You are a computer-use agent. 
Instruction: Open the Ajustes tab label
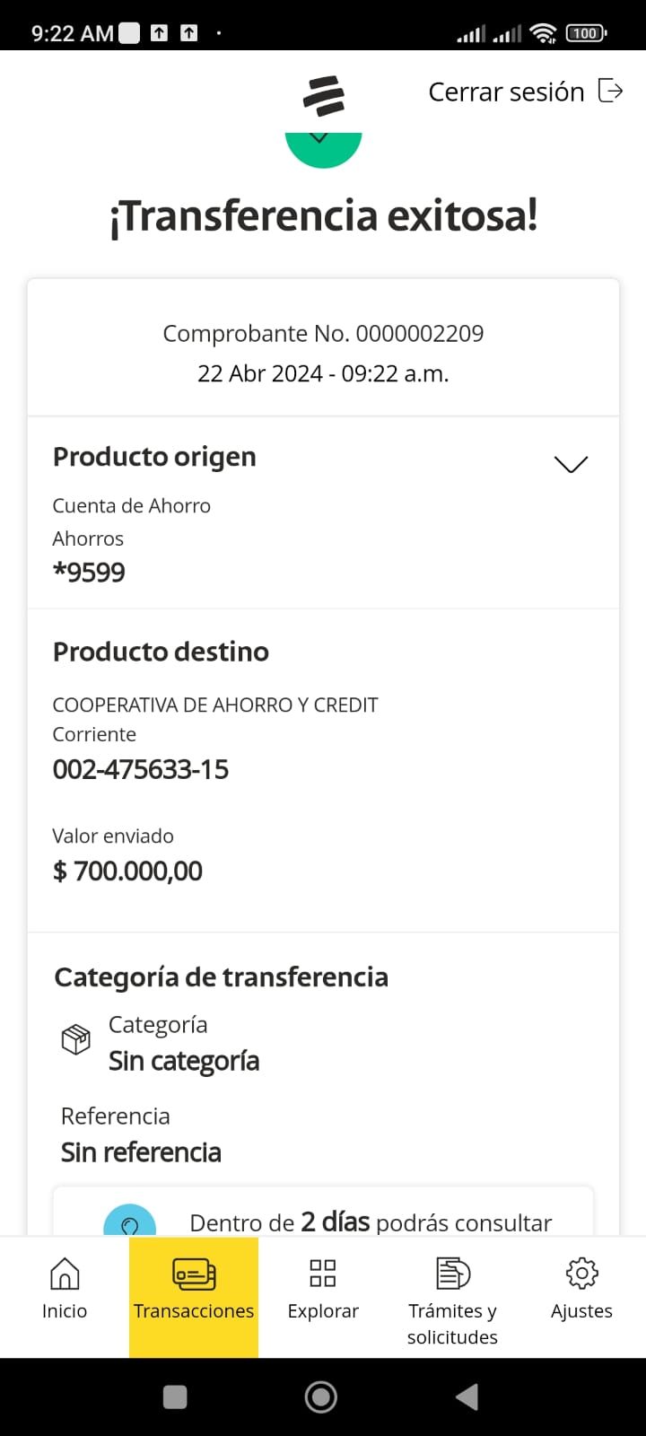point(581,1311)
